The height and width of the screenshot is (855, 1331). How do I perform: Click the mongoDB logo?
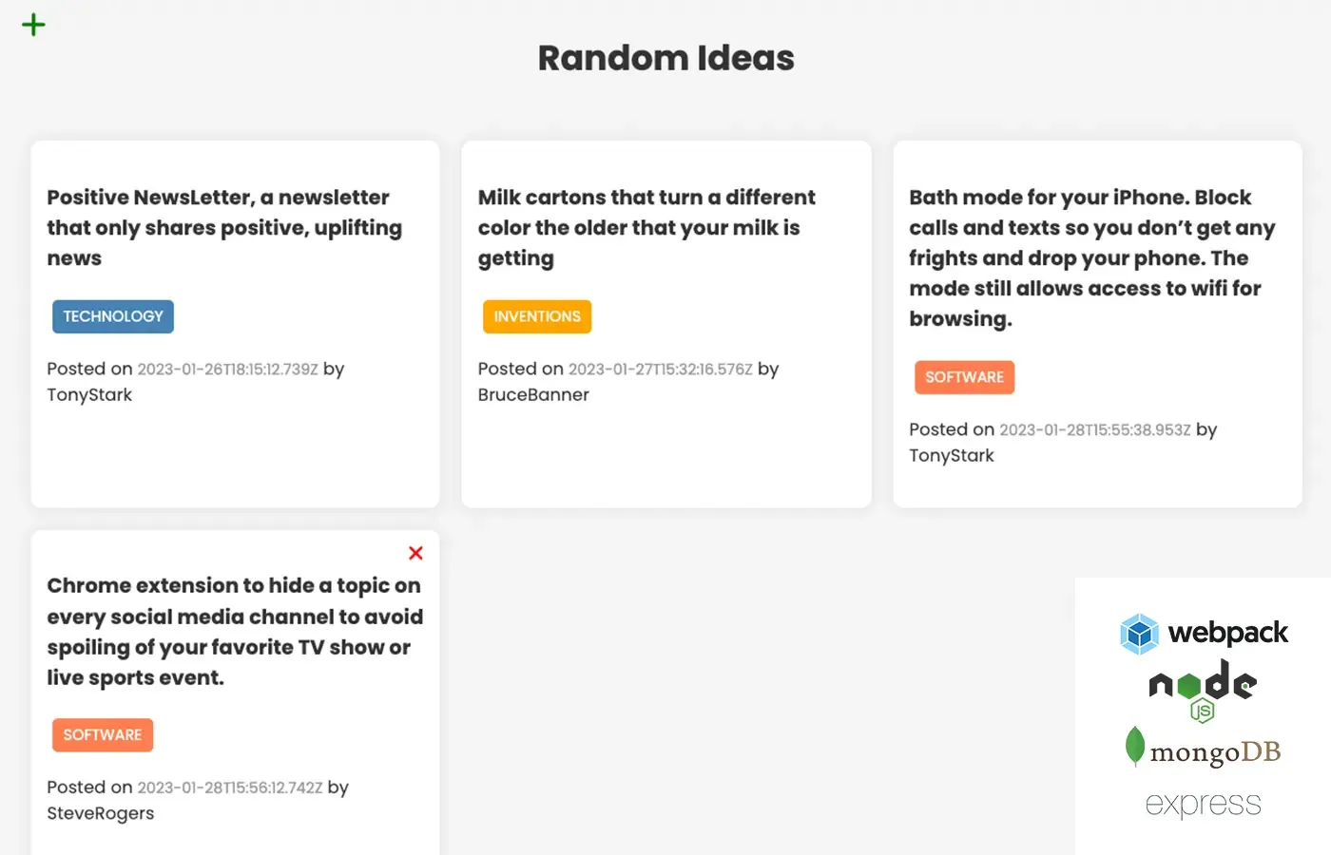(x=1203, y=749)
